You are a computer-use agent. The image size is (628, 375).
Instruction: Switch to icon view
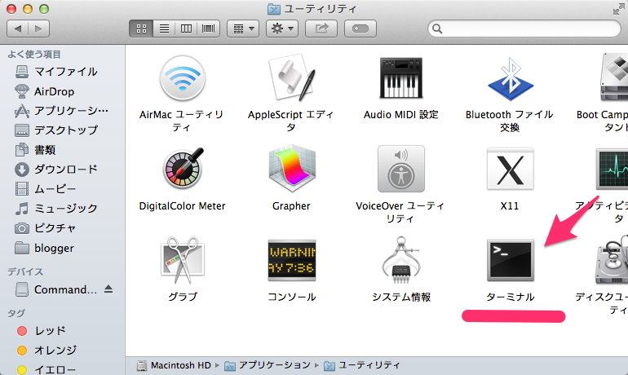click(141, 29)
